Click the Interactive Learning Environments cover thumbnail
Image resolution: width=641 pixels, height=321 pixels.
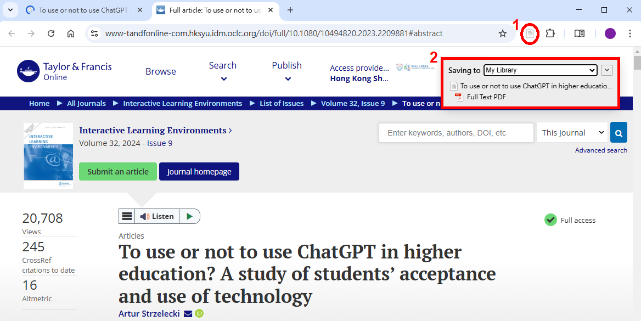pyautogui.click(x=48, y=156)
